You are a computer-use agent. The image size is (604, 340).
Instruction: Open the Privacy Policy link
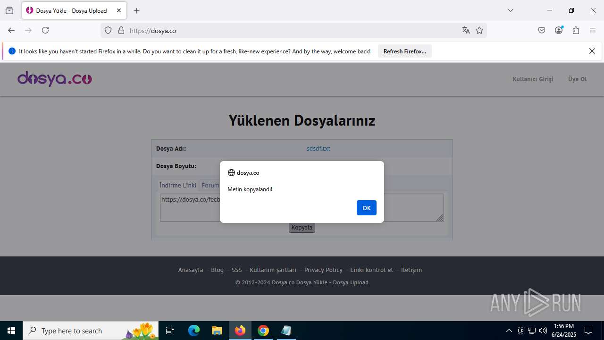tap(323, 270)
